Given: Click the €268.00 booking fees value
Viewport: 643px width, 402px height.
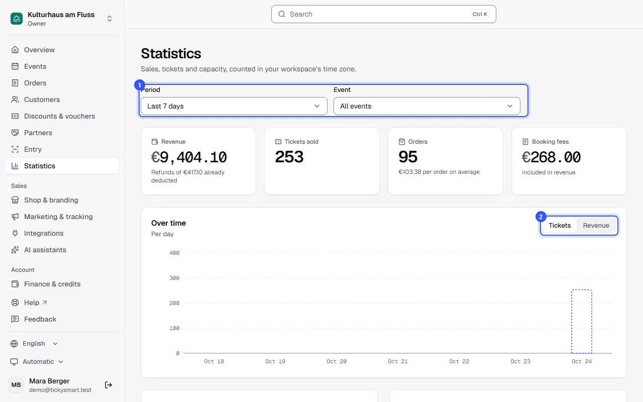Looking at the screenshot, I should 552,157.
